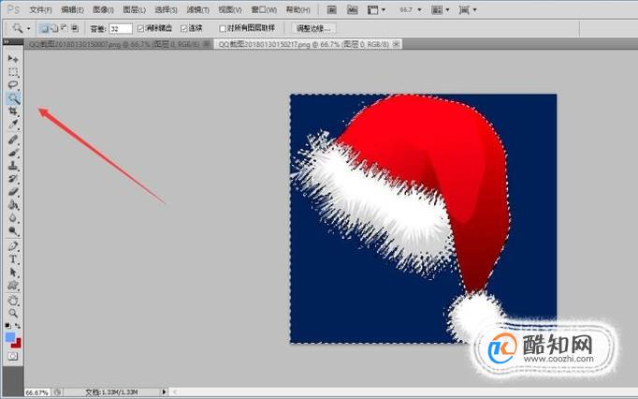Open the 选择(S) menu

(x=166, y=9)
